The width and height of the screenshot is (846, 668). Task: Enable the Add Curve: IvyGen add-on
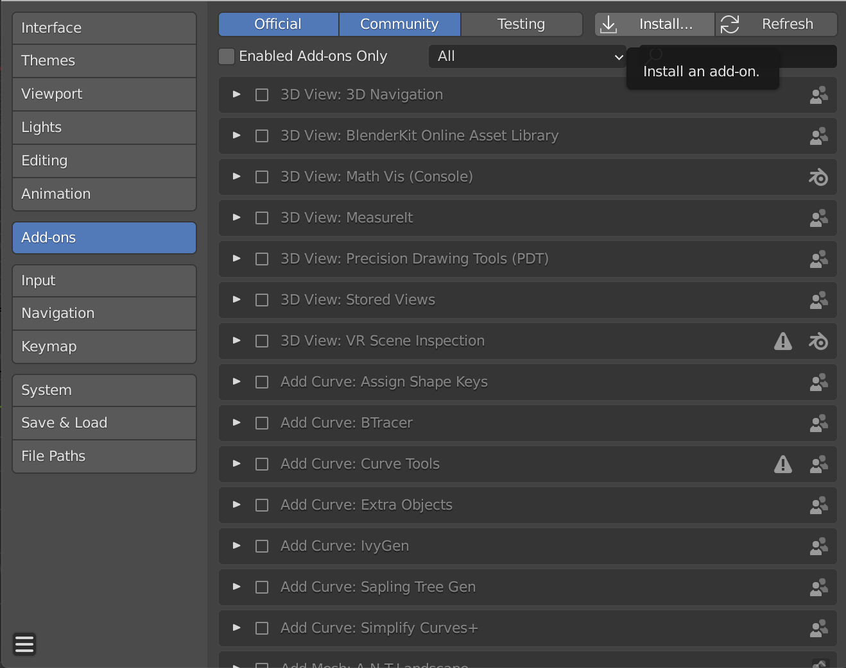pos(261,546)
